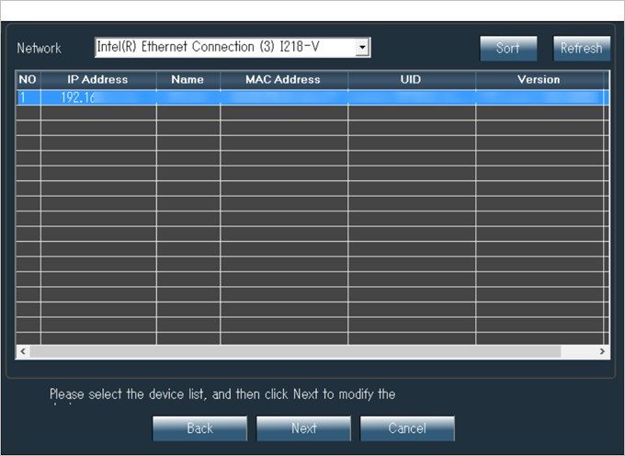Click the first row's MAC Address cell

click(283, 97)
